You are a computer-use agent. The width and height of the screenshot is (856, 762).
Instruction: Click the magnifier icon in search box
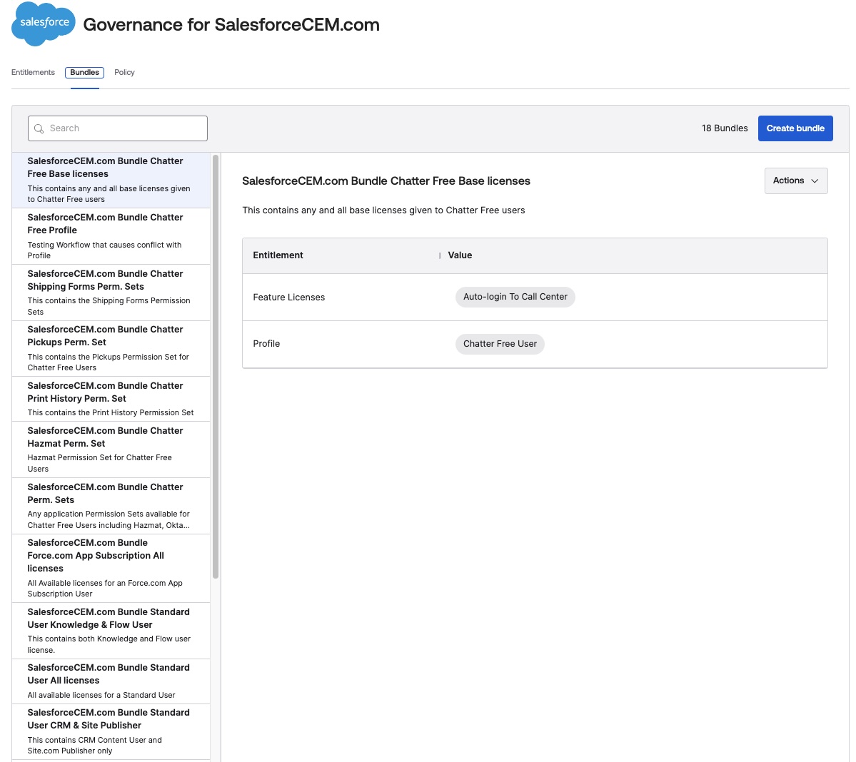[x=39, y=128]
